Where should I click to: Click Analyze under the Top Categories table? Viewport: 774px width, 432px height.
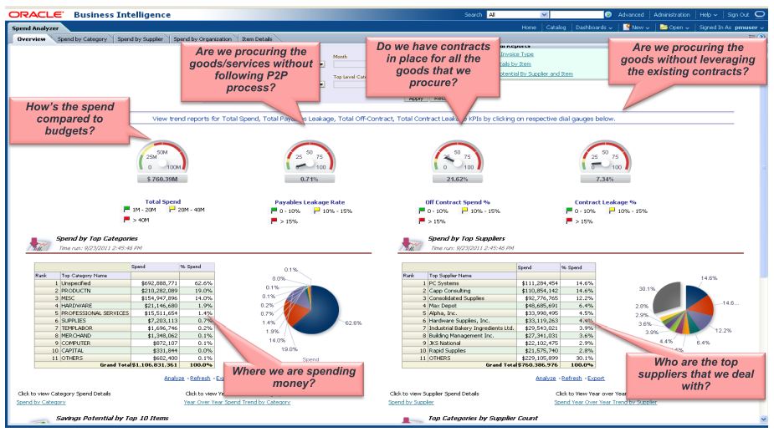tap(174, 379)
